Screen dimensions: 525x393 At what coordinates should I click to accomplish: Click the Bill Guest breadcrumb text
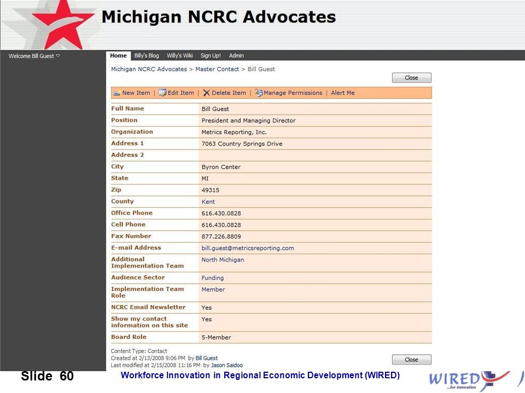click(x=261, y=69)
